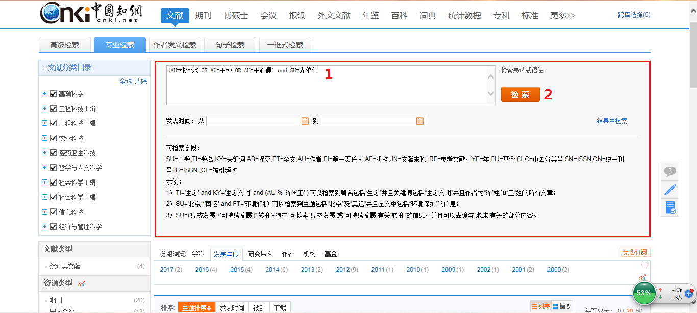Uncheck the 信息科技 checkbox
This screenshot has width=697, height=313.
pos(53,212)
